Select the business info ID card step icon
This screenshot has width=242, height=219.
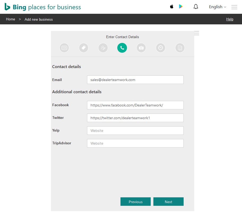pyautogui.click(x=64, y=48)
